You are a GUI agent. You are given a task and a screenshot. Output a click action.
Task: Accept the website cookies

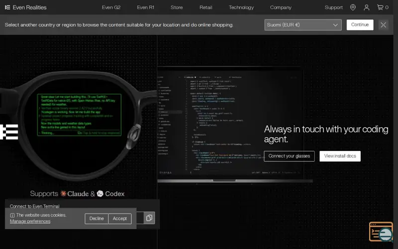tap(120, 219)
